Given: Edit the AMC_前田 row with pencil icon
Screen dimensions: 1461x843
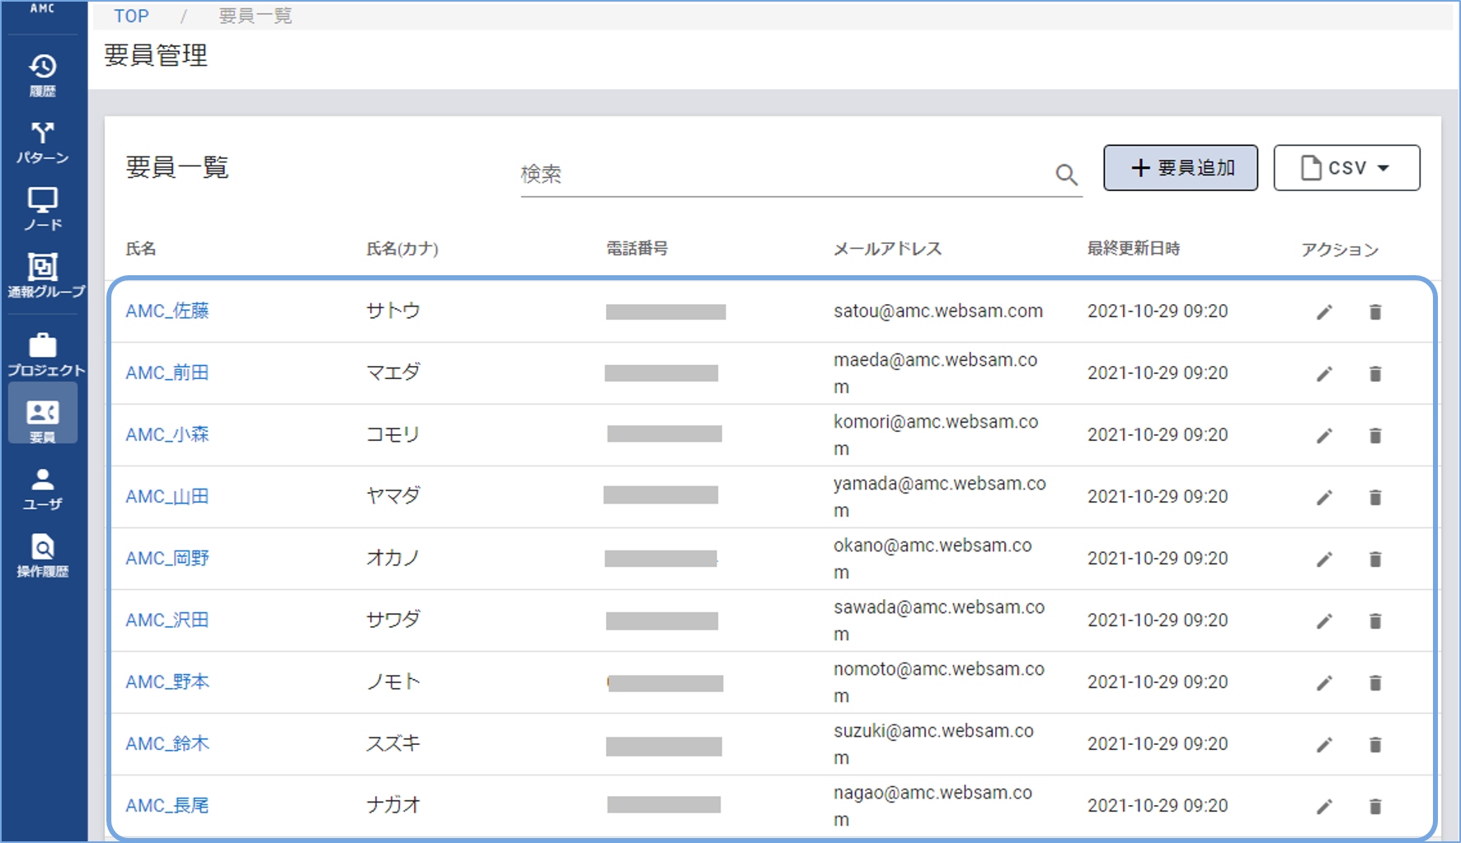Looking at the screenshot, I should (x=1324, y=373).
